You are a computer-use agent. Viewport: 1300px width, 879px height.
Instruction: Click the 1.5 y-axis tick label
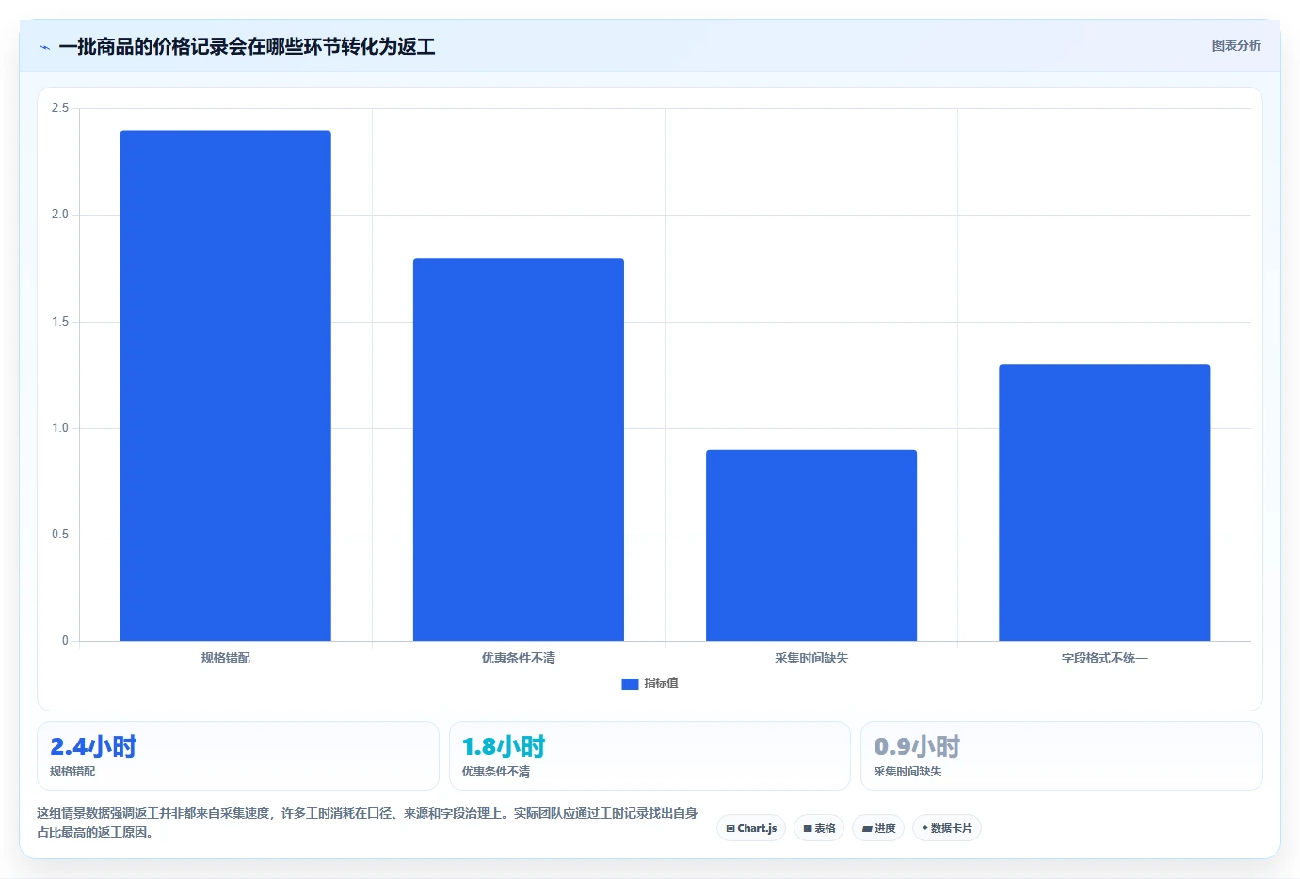click(x=60, y=322)
